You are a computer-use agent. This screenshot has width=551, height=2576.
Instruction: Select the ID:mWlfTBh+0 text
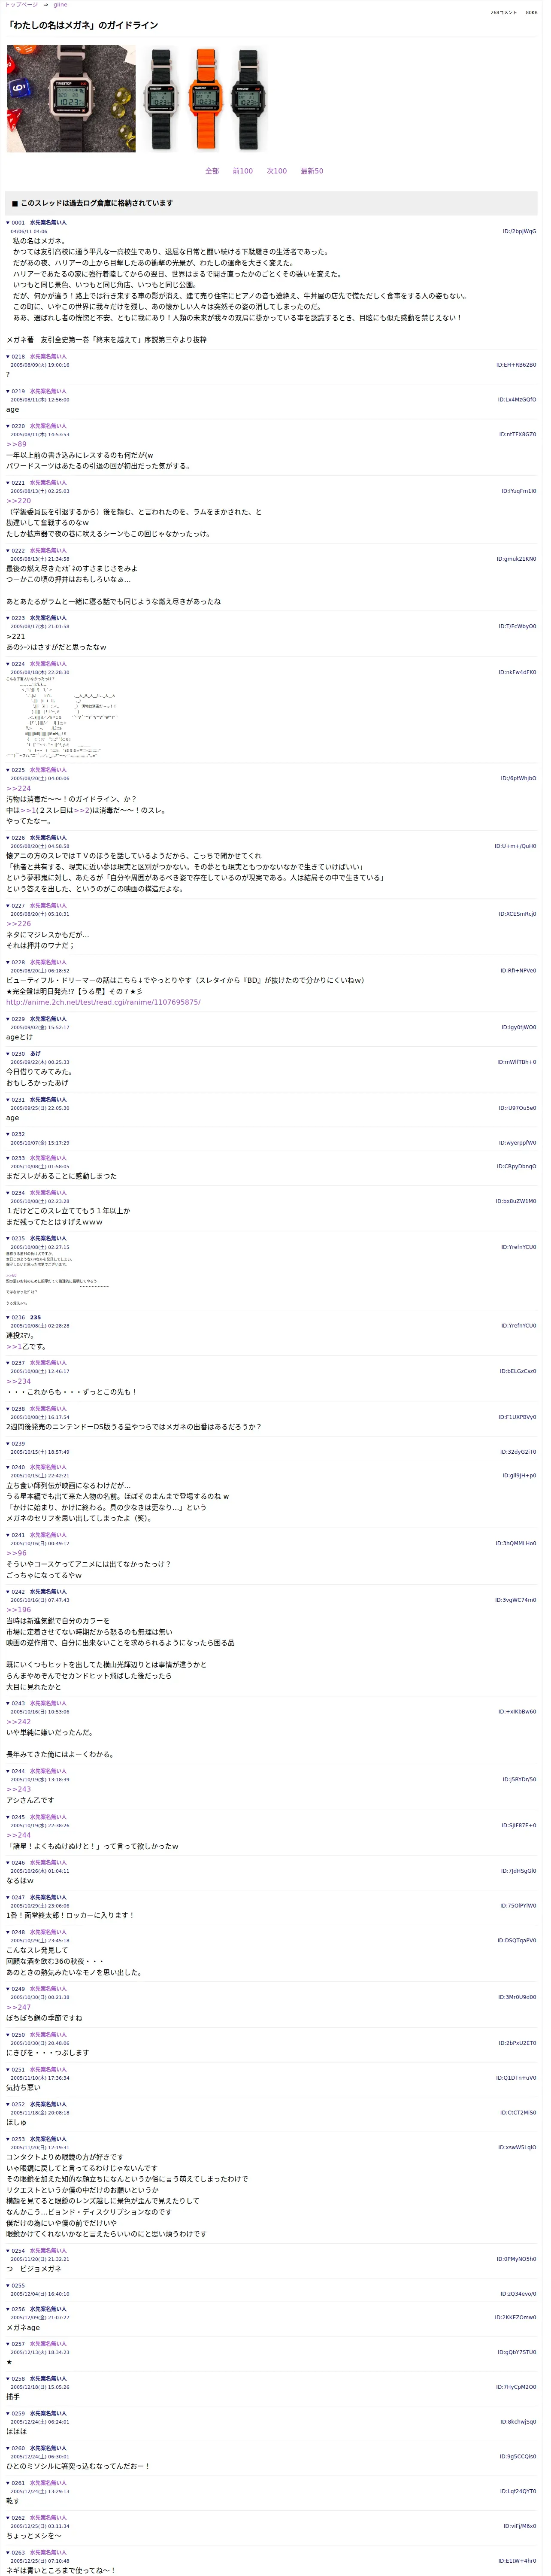(x=517, y=1063)
